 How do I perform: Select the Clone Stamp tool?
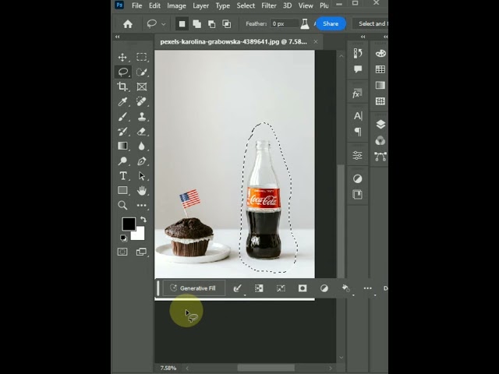pos(142,116)
